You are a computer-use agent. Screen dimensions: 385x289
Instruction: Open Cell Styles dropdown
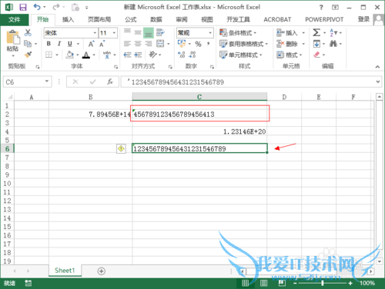(241, 55)
